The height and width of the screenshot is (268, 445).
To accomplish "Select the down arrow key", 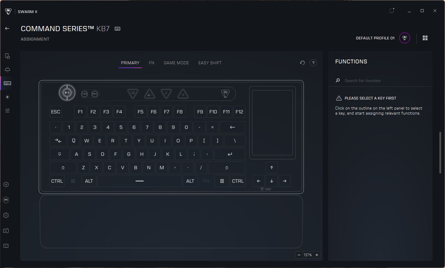I will 272,181.
